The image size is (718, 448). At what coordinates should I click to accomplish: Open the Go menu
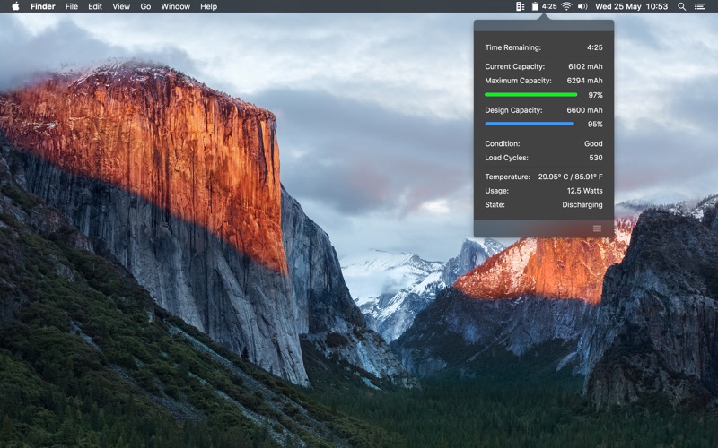coord(145,6)
